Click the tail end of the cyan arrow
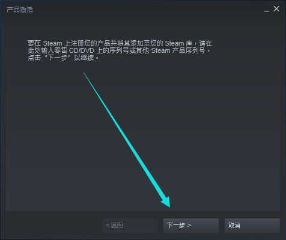The image size is (286, 240). coord(85,73)
